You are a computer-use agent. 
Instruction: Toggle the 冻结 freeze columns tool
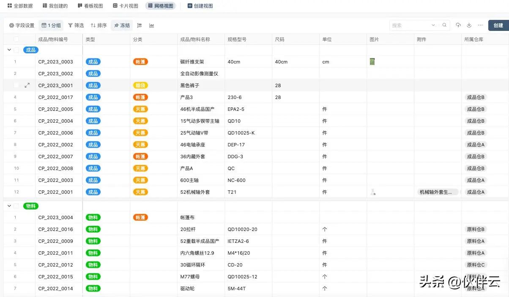pyautogui.click(x=122, y=25)
